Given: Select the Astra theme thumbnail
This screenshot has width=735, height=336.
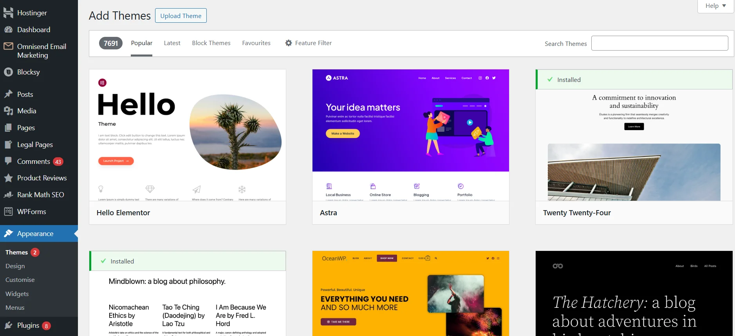Looking at the screenshot, I should coord(410,135).
